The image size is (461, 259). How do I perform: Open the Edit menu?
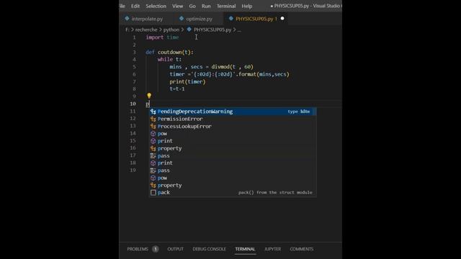pos(135,6)
